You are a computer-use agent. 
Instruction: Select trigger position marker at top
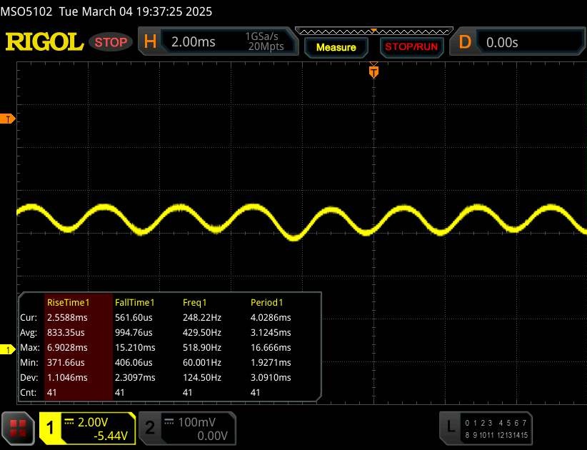(x=373, y=71)
